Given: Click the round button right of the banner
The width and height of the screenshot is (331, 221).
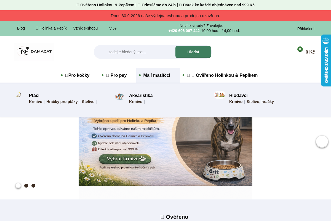Looking at the screenshot, I should 322,141.
